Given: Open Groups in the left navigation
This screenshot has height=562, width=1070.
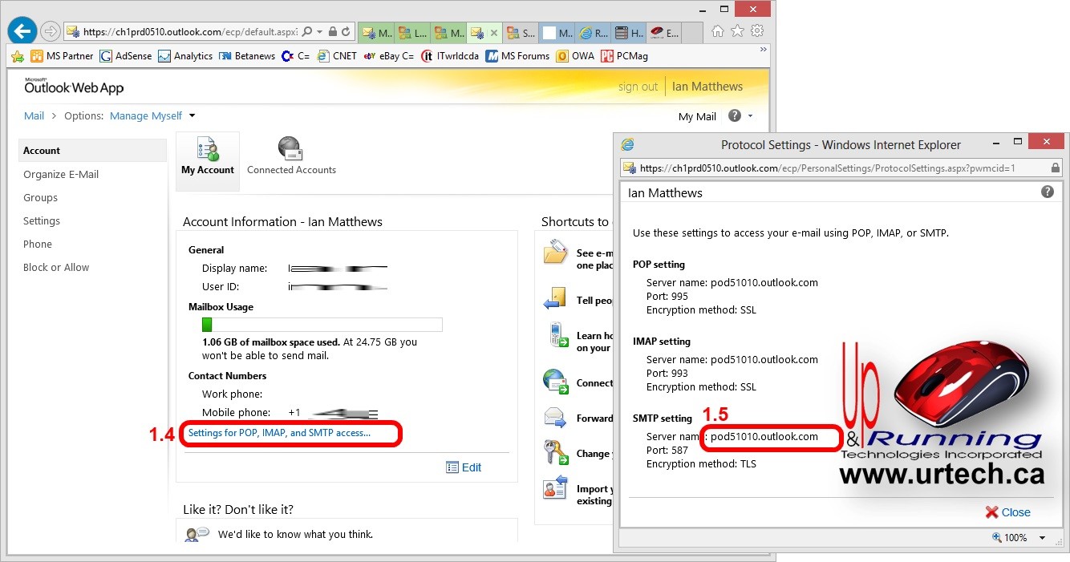Looking at the screenshot, I should [40, 197].
